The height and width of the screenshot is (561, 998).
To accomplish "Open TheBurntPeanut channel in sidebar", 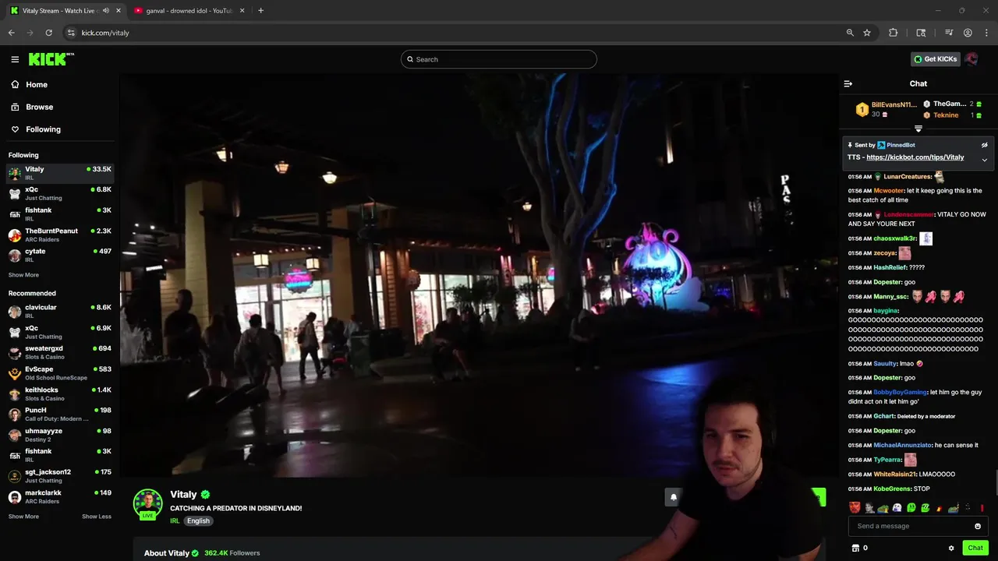I will point(61,235).
